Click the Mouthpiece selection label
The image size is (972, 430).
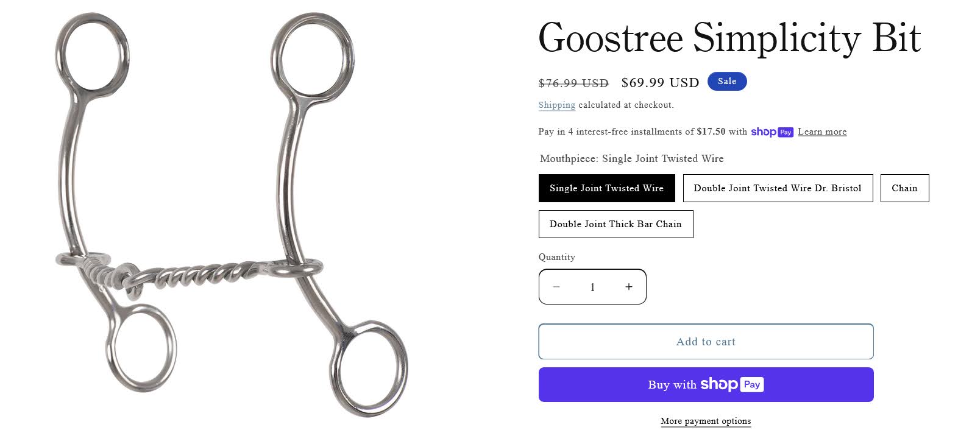pos(631,158)
